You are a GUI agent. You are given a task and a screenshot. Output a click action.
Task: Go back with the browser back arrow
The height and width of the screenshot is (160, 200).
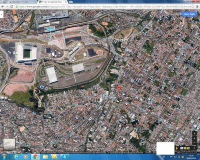(x=2, y=6)
